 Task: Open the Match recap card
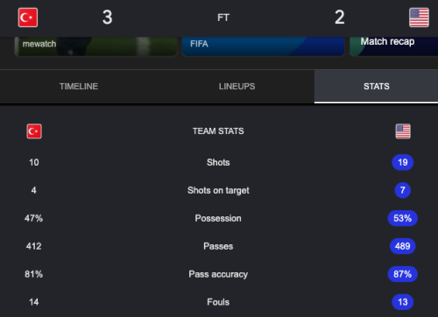[393, 46]
